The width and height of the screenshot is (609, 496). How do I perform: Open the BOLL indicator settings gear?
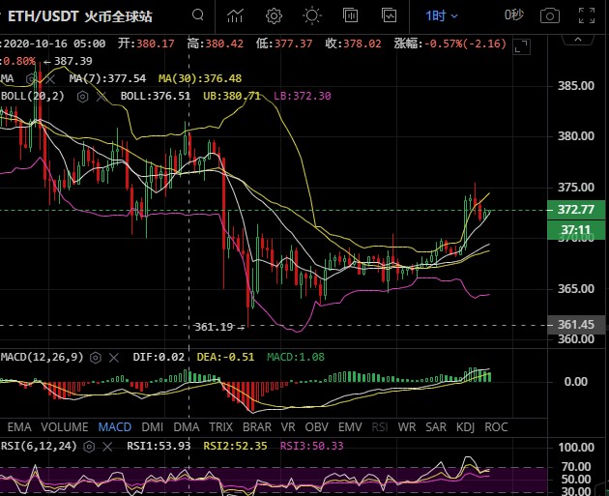click(83, 97)
